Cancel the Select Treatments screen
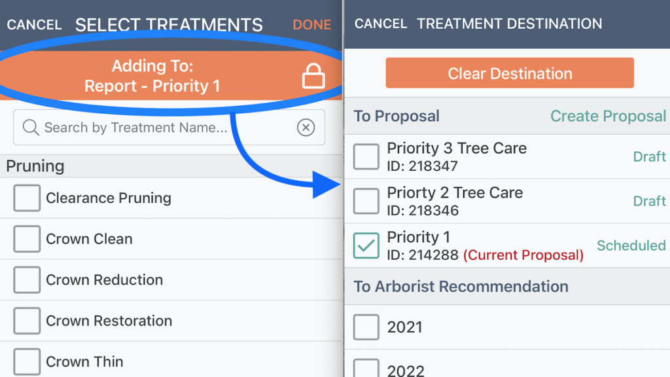The image size is (670, 377). coord(34,25)
